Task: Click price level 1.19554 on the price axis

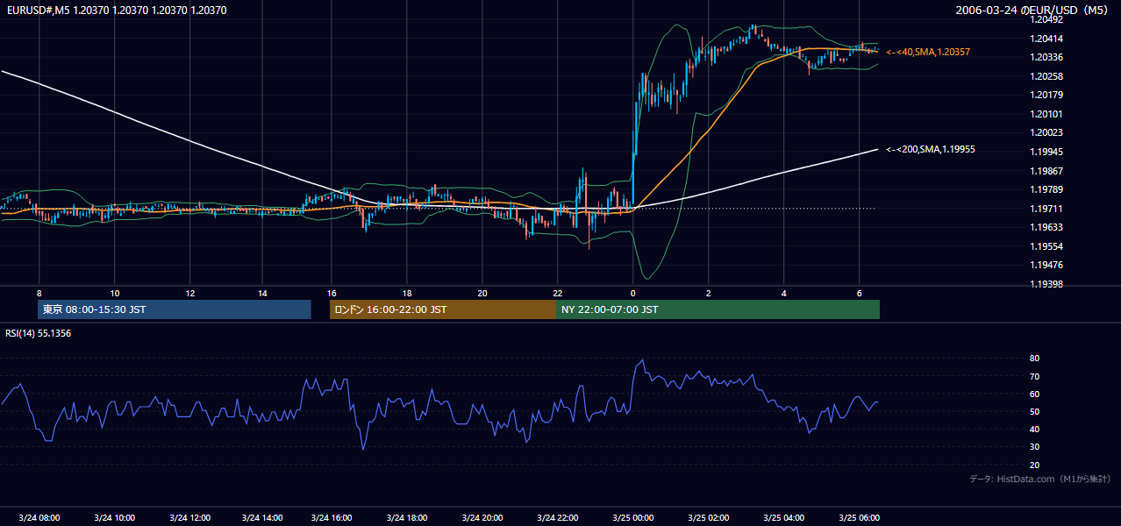Action: coord(1046,246)
